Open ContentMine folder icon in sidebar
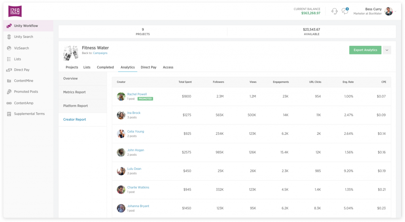 pos(9,81)
